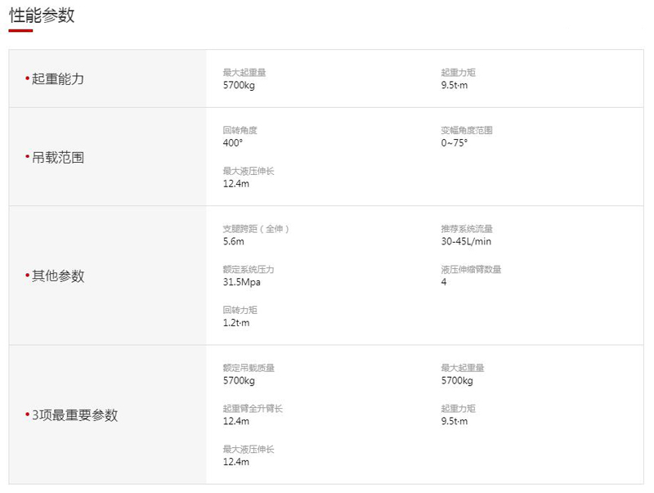654x493 pixels.
Task: Click the red bullet before 吊载范围
Action: point(27,158)
